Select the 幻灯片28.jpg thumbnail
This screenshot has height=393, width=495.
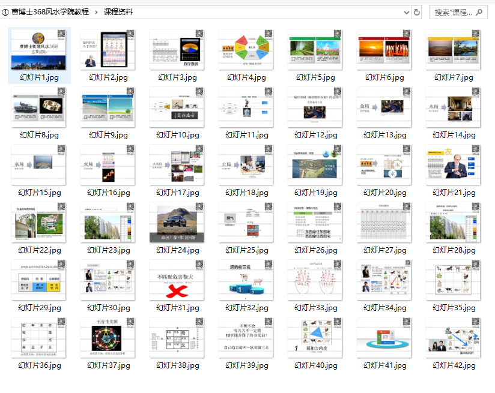[454, 223]
